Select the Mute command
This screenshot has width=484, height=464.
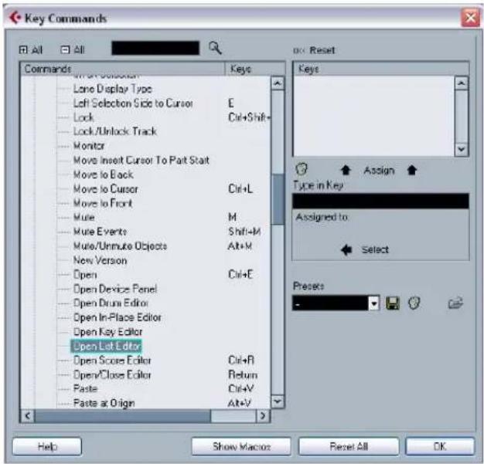pos(84,217)
